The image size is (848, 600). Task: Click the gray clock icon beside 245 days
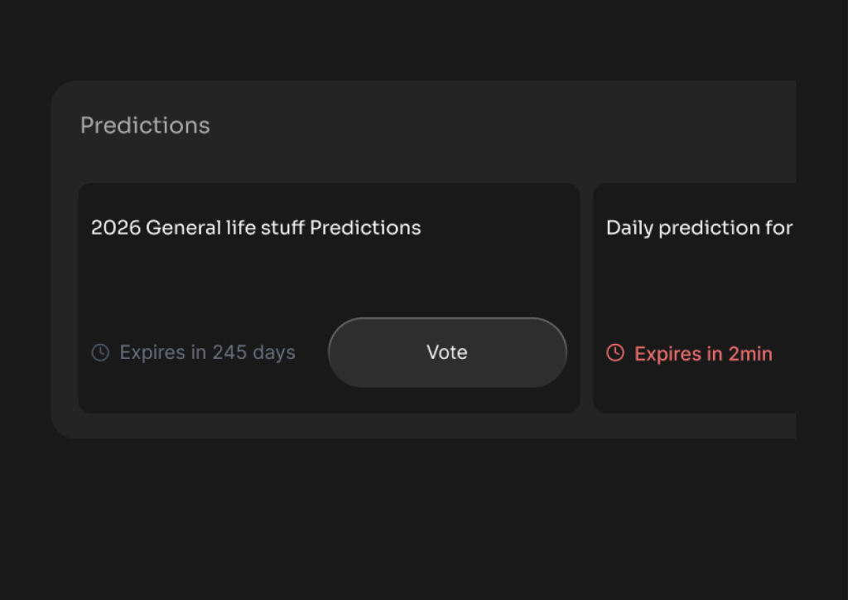(100, 353)
